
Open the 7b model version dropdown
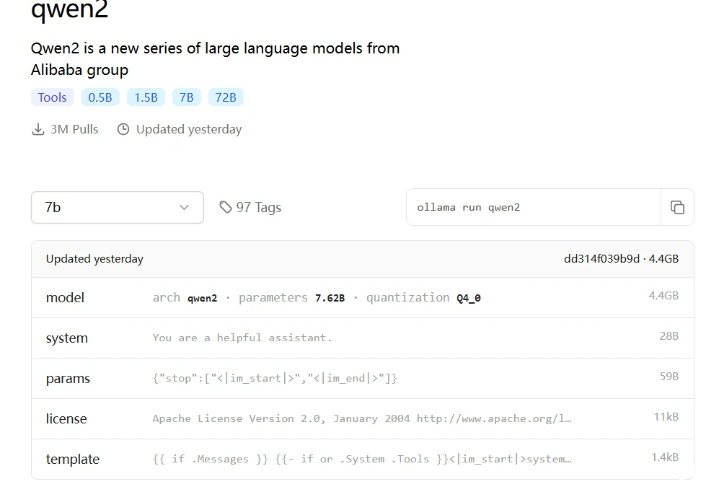(118, 207)
